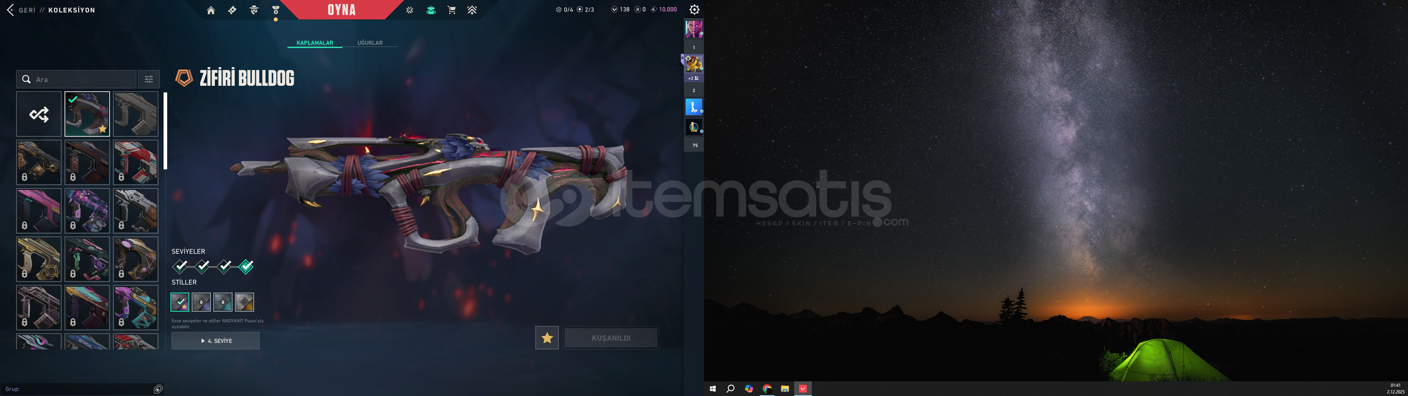
Task: Open the medal icon with yellow dot
Action: click(276, 10)
